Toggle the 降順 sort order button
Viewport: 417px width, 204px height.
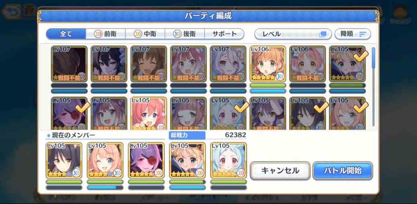tap(352, 34)
